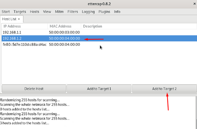Image resolution: width=197 pixels, height=129 pixels.
Task: Open the Logging menu
Action: [88, 12]
